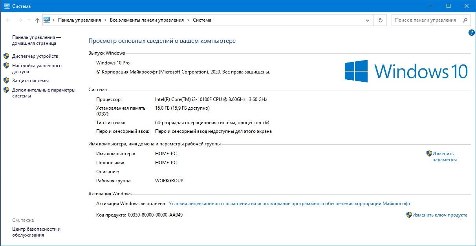The image size is (476, 246).
Task: Click product ID '00330-80000-00000-AA049'
Action: coord(155,215)
